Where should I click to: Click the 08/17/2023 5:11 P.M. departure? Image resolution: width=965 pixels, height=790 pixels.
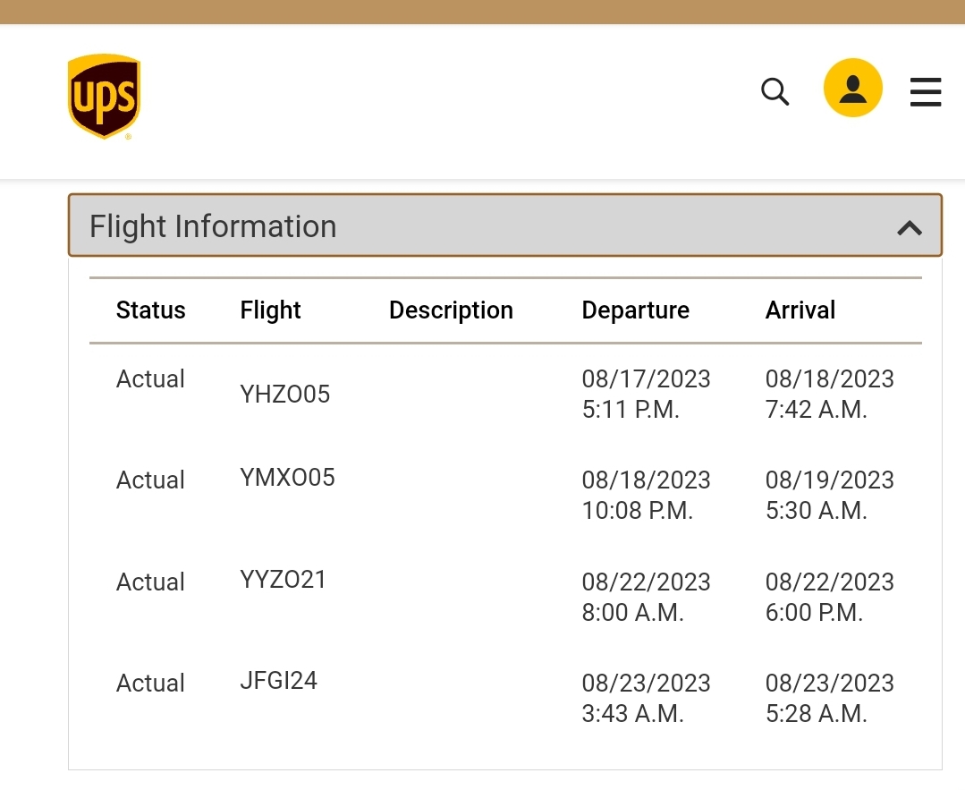pos(646,394)
